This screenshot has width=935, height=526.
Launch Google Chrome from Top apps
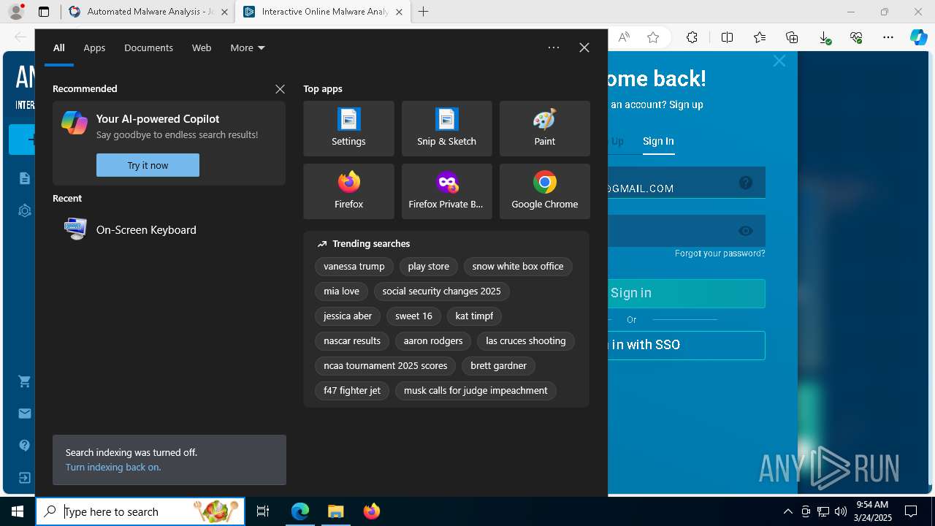pos(544,191)
